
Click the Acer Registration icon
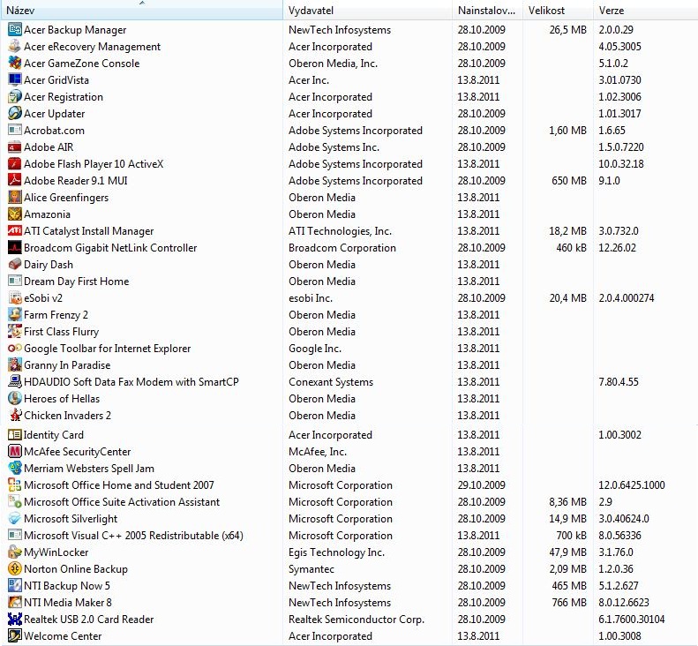[x=15, y=96]
